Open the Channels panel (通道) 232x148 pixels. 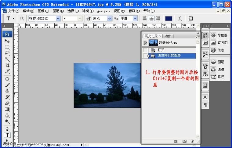[217, 69]
